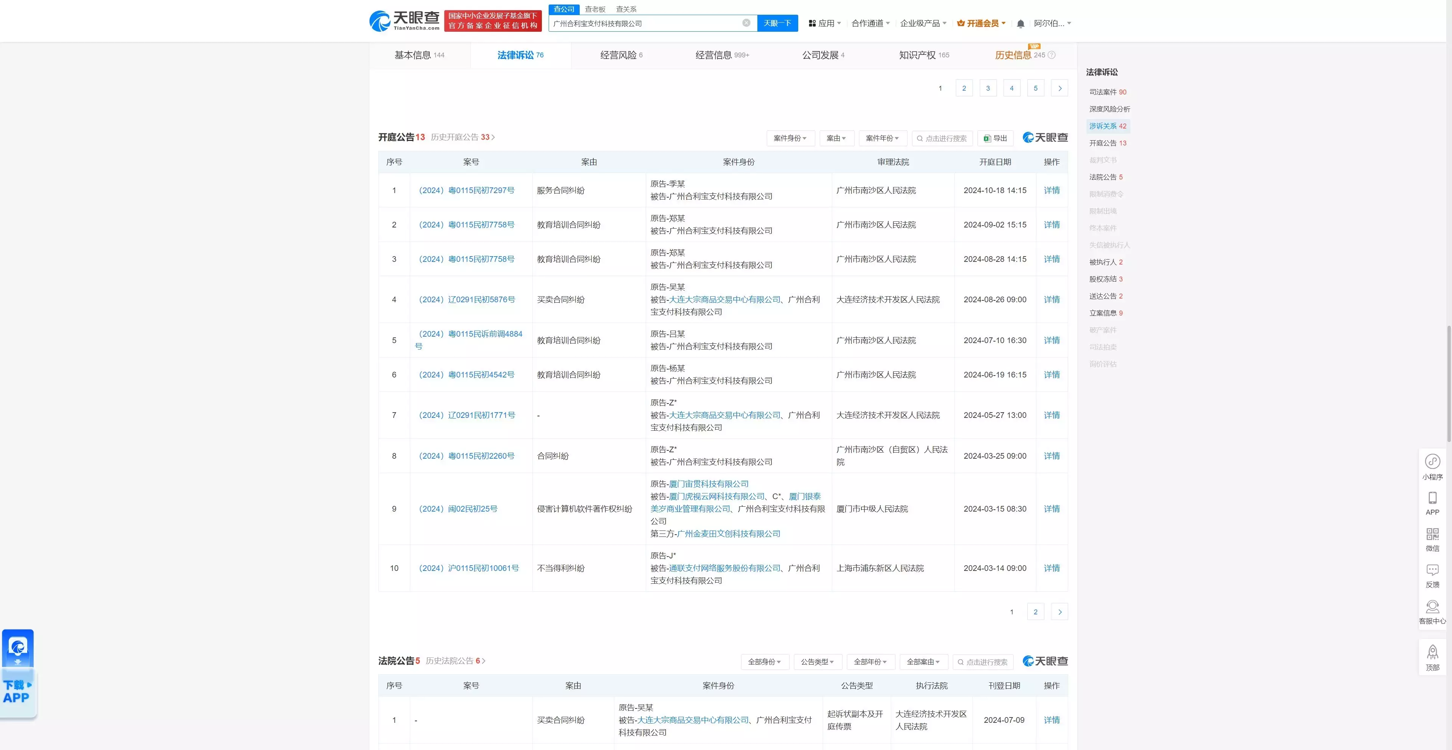Open the 合作通道 dropdown menu
This screenshot has height=750, width=1452.
pos(870,24)
